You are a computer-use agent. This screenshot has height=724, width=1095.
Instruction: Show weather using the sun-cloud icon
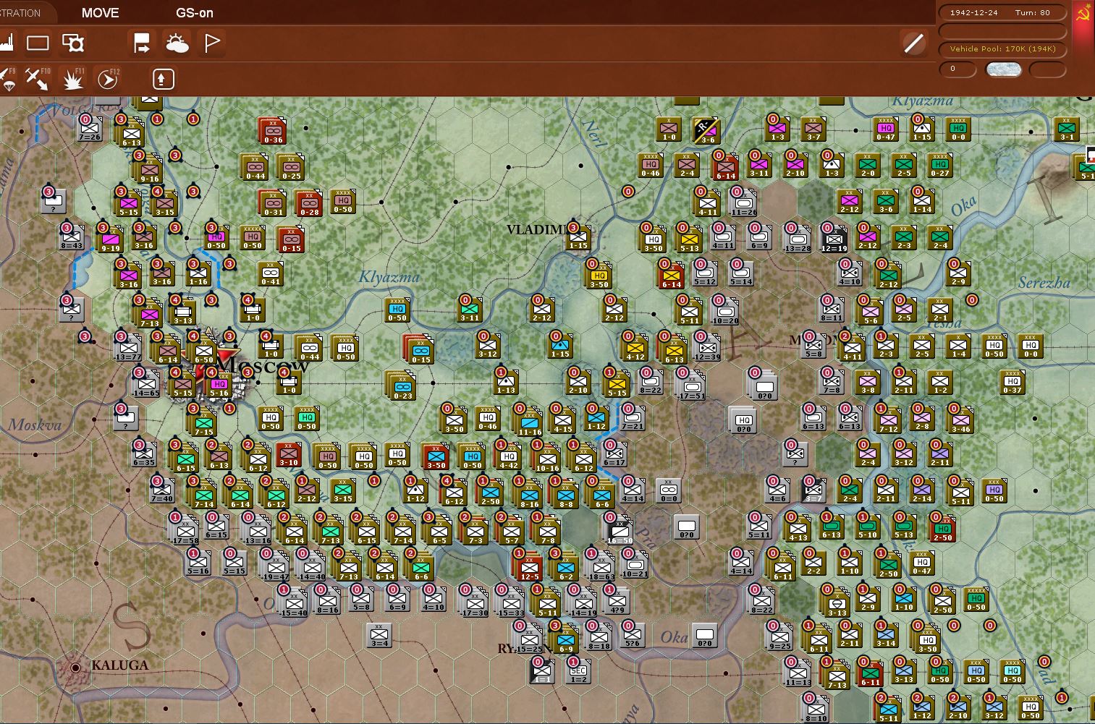177,43
